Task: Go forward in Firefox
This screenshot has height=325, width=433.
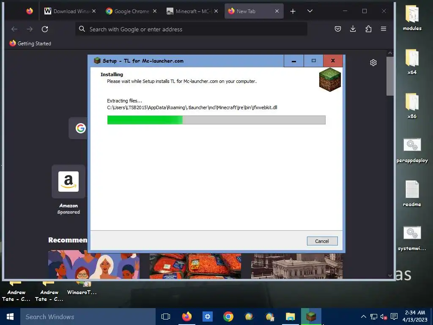Action: click(30, 29)
